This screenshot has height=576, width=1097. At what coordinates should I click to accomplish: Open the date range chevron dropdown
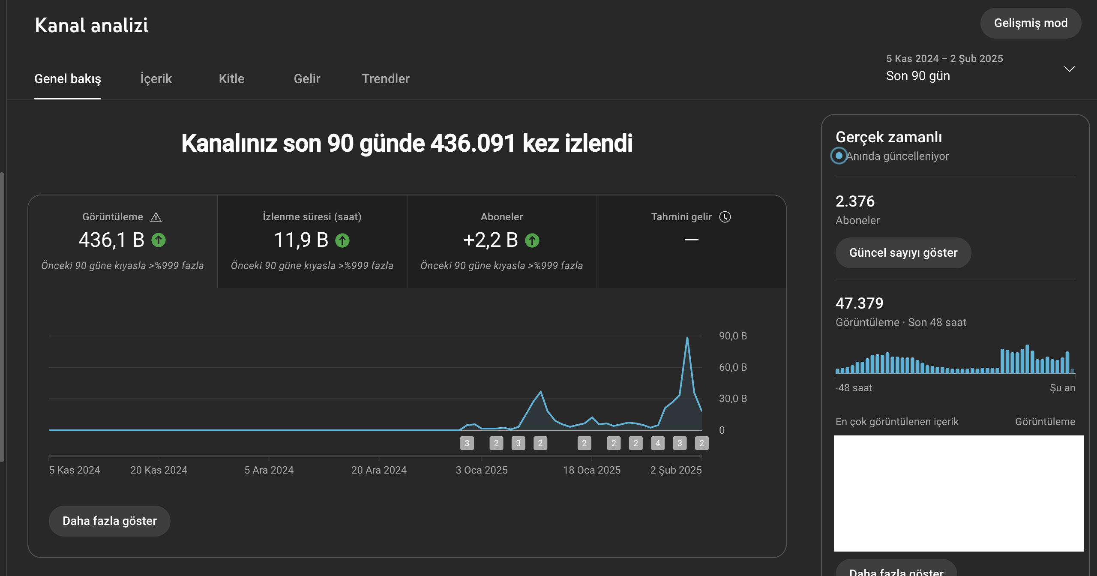pos(1070,69)
